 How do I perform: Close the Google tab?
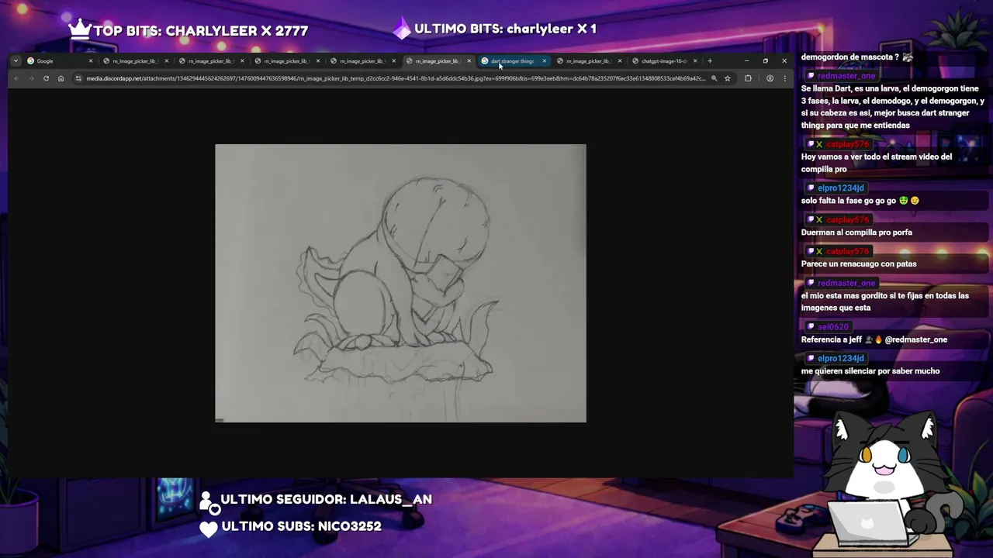click(90, 60)
